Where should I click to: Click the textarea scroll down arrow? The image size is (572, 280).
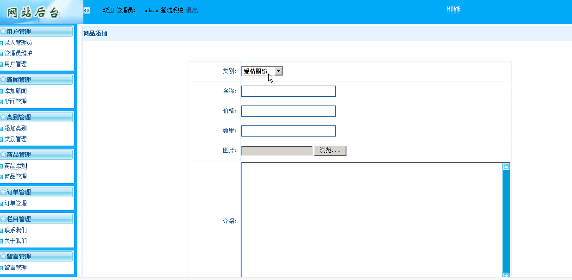(x=506, y=276)
